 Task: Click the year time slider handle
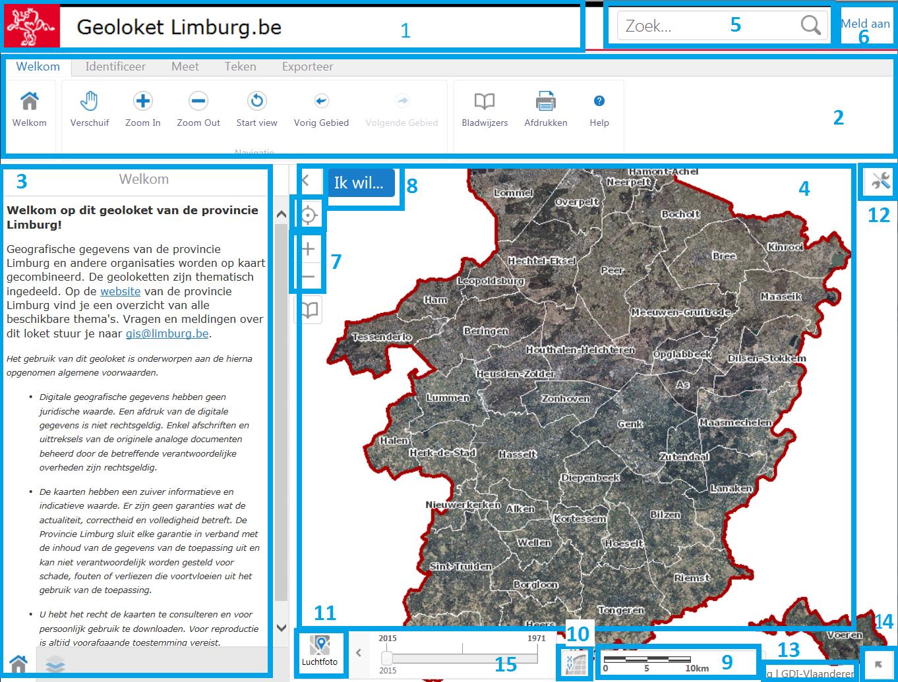coord(388,658)
